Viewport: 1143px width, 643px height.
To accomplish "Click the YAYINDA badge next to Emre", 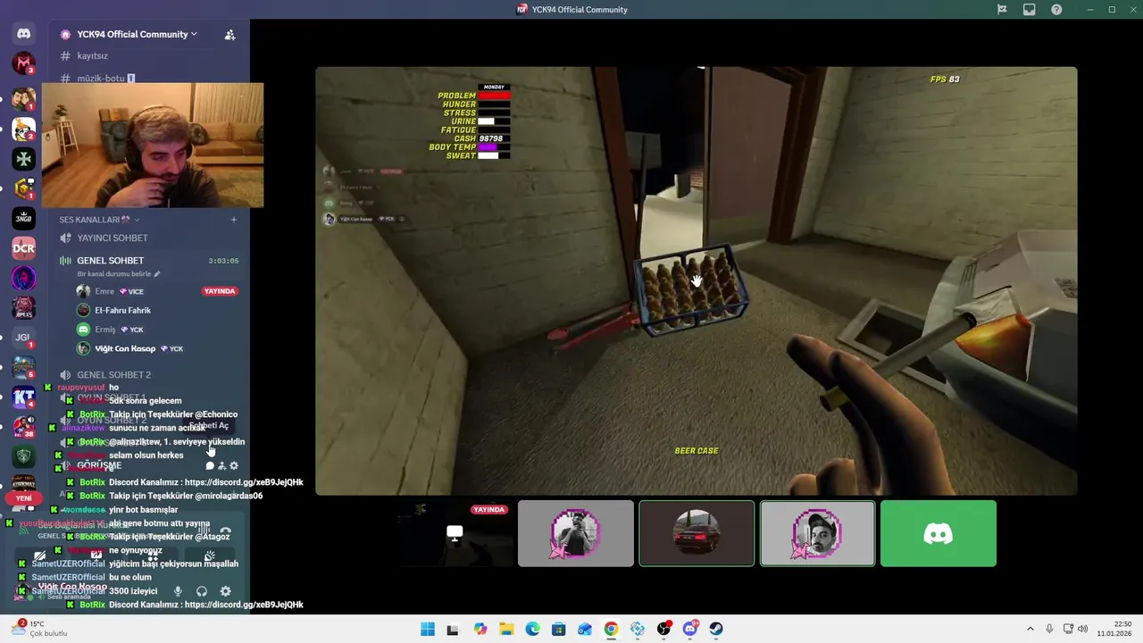I will click(x=220, y=291).
